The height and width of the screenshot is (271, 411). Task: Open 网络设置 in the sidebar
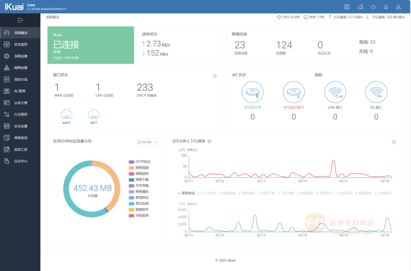pos(20,68)
